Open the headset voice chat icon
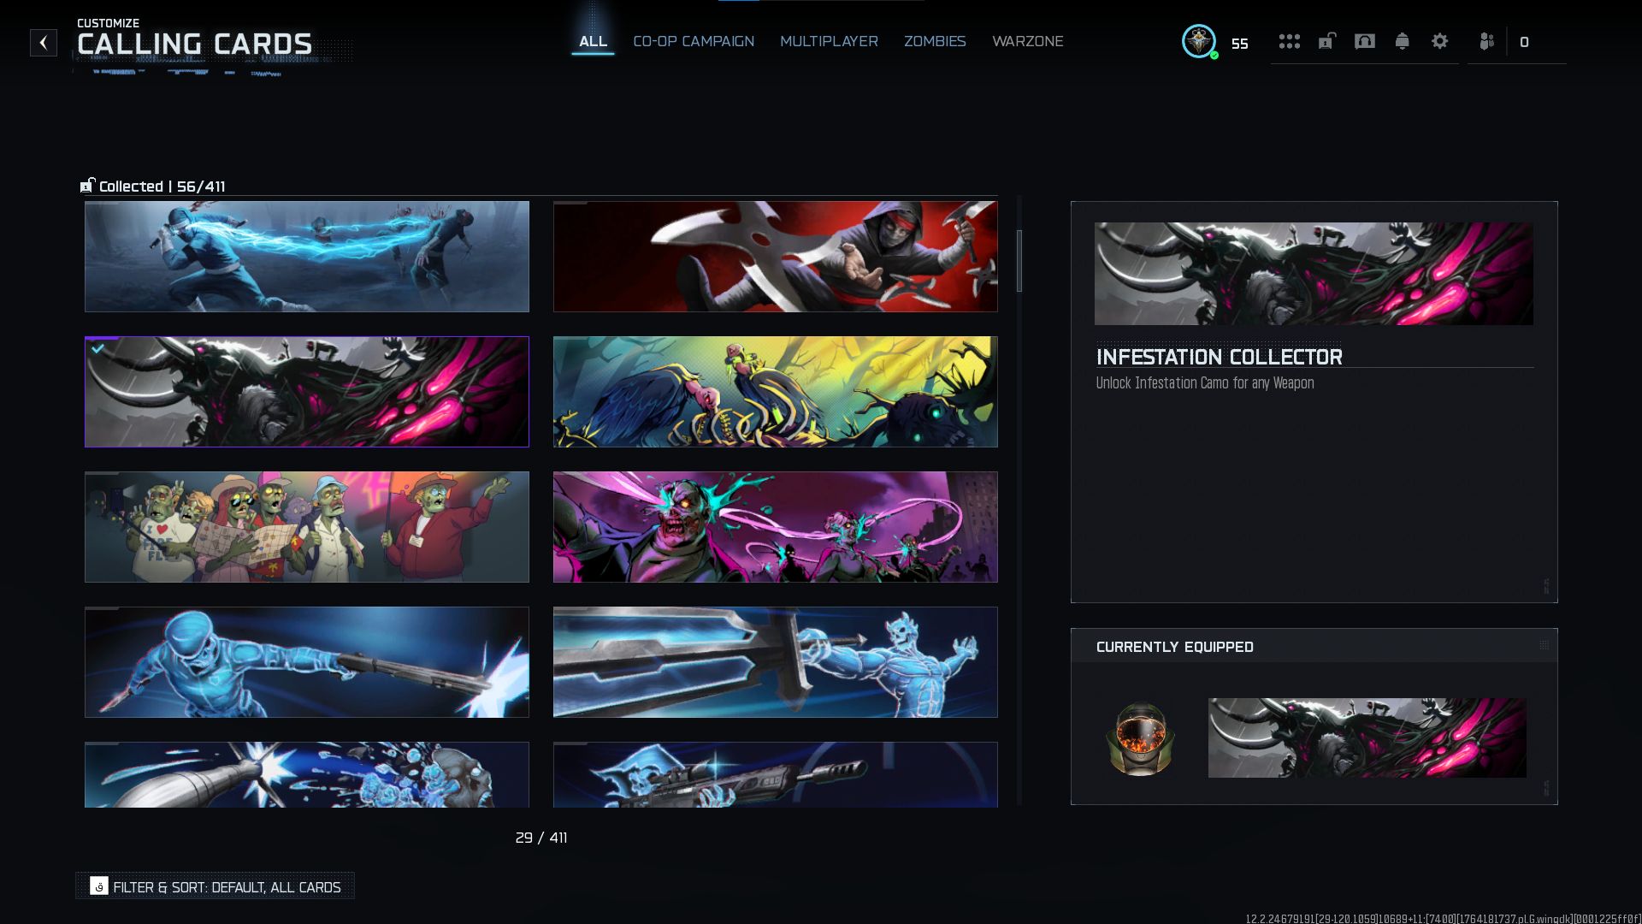Image resolution: width=1642 pixels, height=924 pixels. tap(1365, 41)
